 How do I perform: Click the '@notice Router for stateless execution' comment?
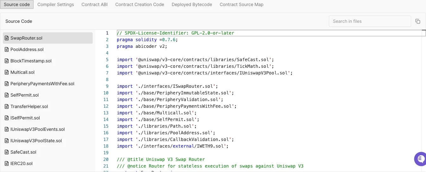pos(210,166)
